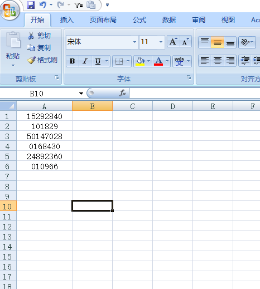Click the Save icon in quick access toolbar
The image size is (260, 289).
31,5
